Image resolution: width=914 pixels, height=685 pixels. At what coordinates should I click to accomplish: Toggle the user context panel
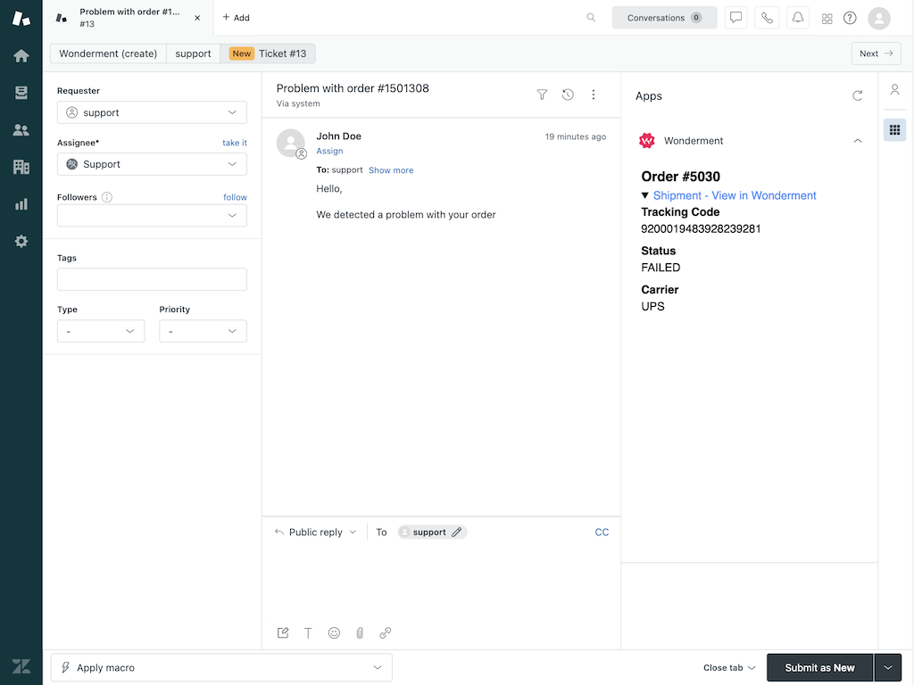pos(894,90)
